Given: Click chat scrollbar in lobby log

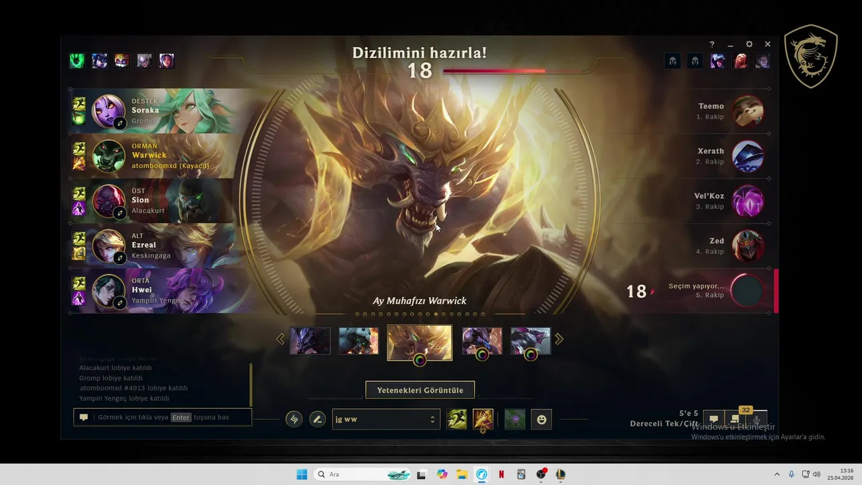Looking at the screenshot, I should click(251, 384).
